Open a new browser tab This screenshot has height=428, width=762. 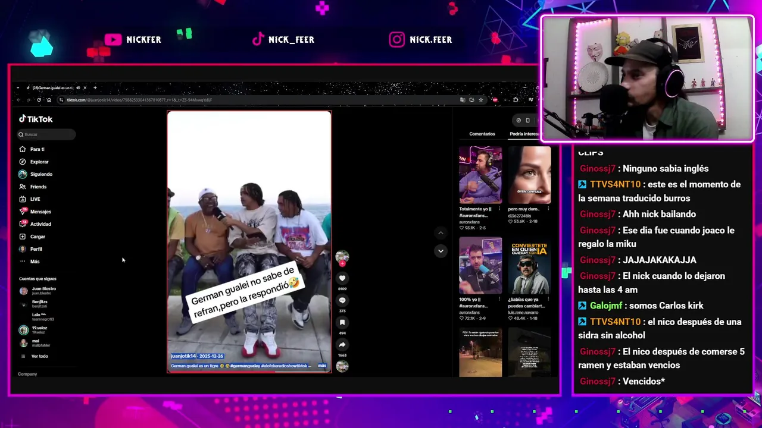[95, 88]
